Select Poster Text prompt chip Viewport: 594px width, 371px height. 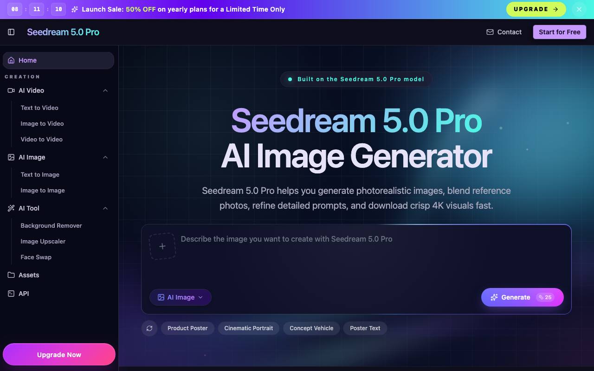[x=365, y=328]
